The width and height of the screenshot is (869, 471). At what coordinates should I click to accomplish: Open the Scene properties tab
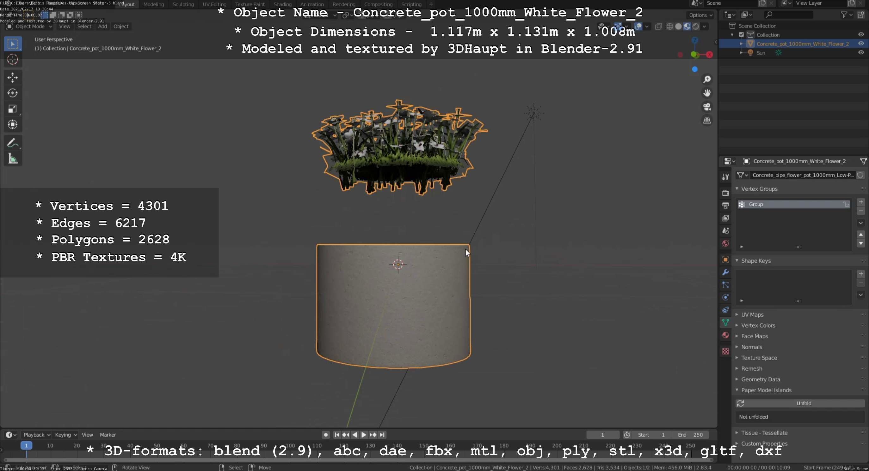(x=725, y=231)
